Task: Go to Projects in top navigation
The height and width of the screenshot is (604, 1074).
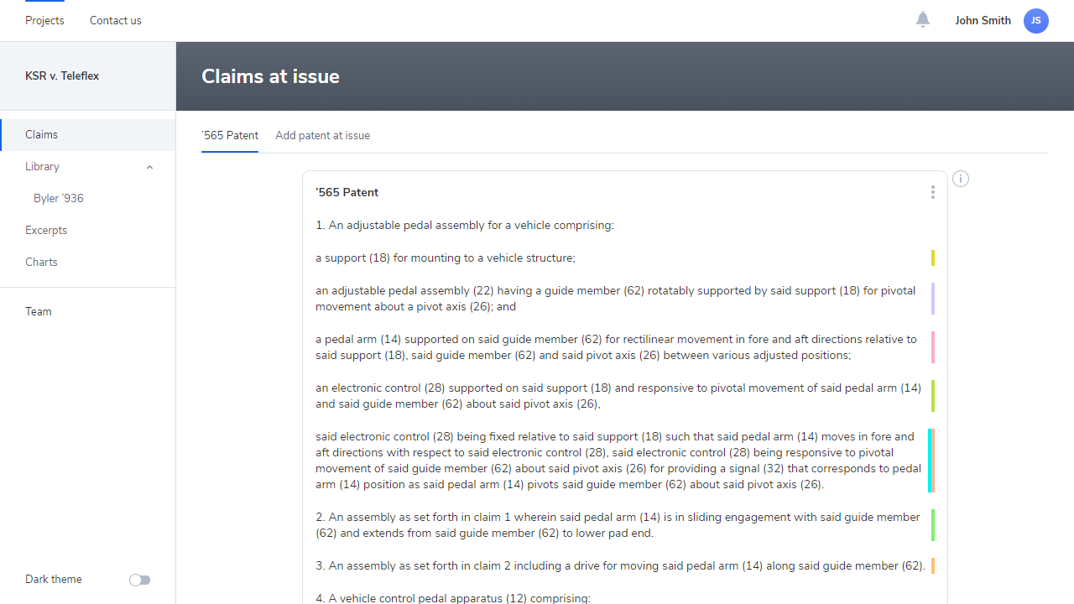Action: pyautogui.click(x=44, y=20)
